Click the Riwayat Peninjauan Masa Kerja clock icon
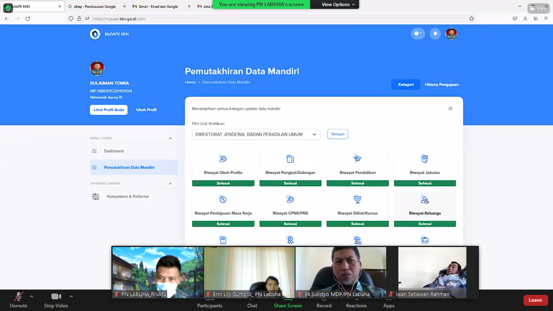 [223, 199]
